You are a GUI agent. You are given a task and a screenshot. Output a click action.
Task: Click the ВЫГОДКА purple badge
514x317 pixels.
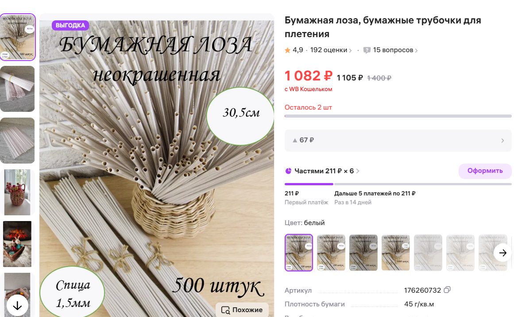pos(70,25)
